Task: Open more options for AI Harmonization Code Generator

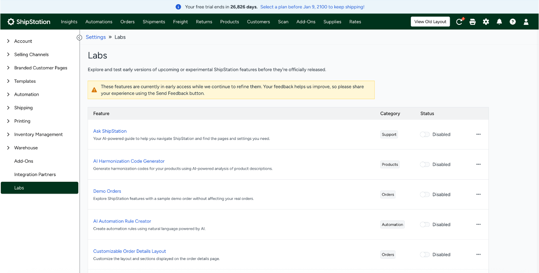Action: pos(478,164)
